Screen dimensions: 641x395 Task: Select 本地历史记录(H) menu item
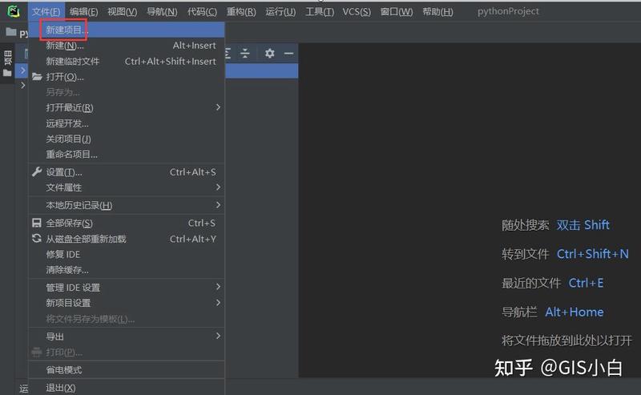coord(127,205)
